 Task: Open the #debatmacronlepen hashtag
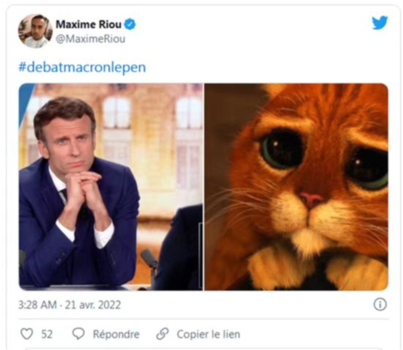82,67
